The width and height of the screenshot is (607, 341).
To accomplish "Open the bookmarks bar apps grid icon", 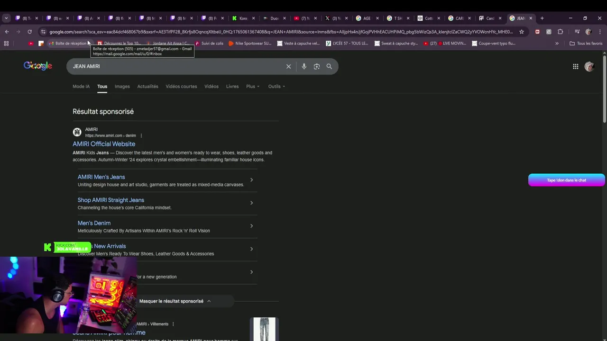I will click(x=6, y=43).
